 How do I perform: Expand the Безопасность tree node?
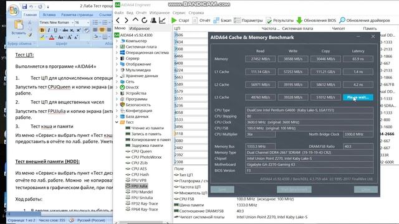[117, 105]
